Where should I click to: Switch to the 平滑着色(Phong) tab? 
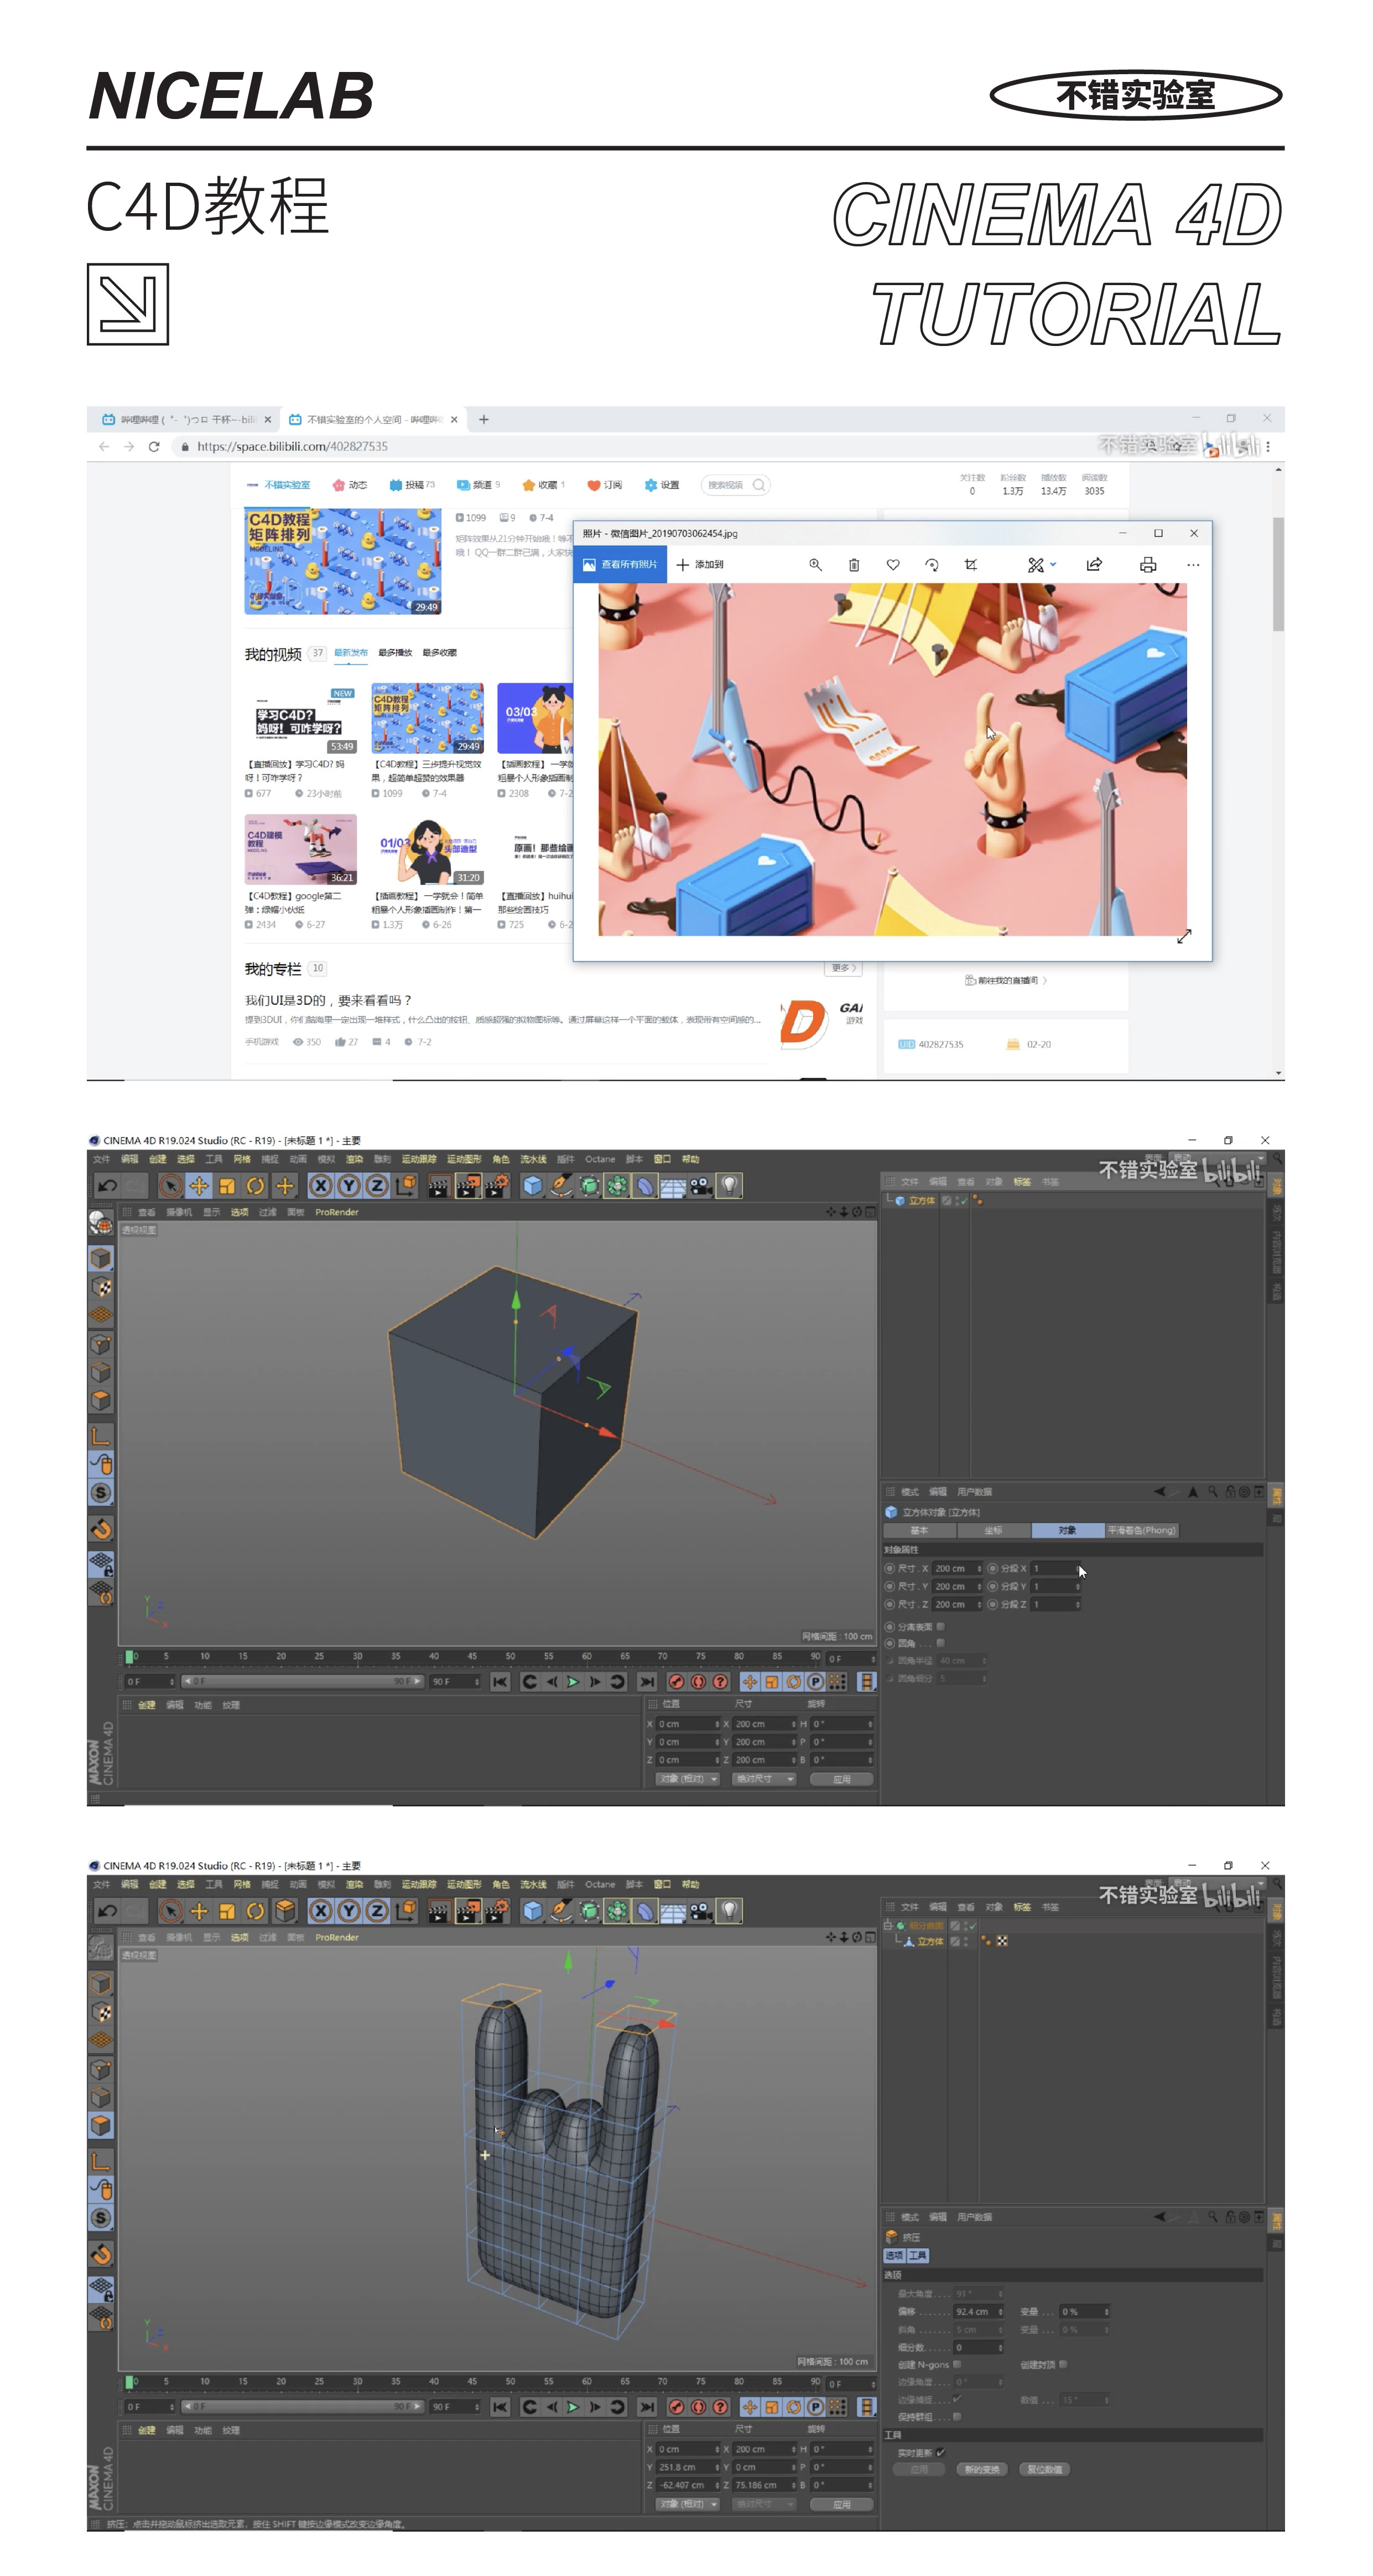(1141, 1530)
